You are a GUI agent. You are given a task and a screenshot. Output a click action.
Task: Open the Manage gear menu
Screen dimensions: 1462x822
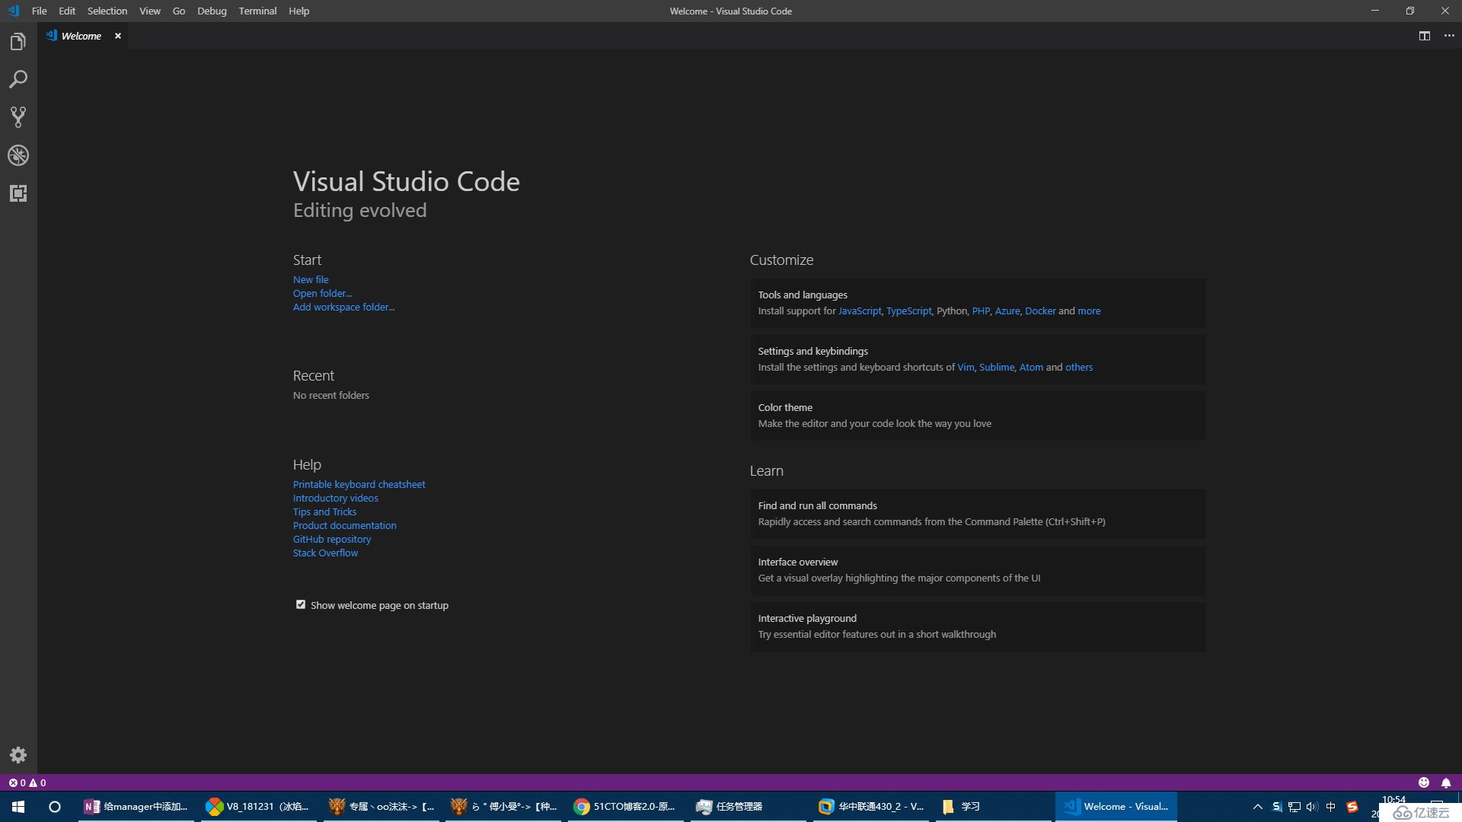18,755
